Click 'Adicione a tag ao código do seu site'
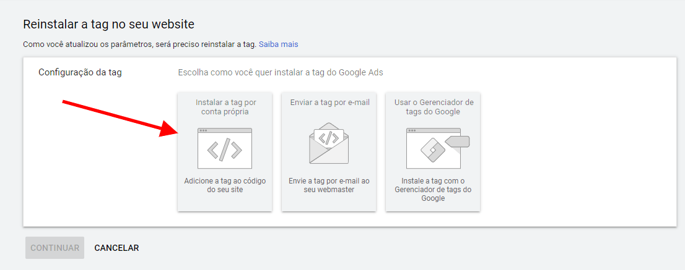This screenshot has width=685, height=270. 225,185
